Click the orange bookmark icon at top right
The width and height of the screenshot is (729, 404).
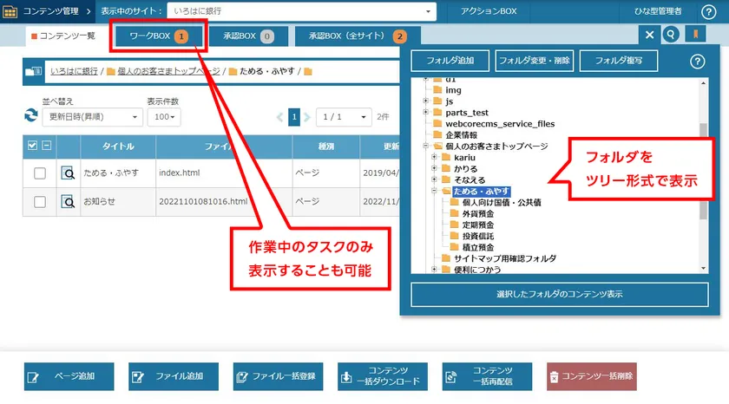pos(695,35)
